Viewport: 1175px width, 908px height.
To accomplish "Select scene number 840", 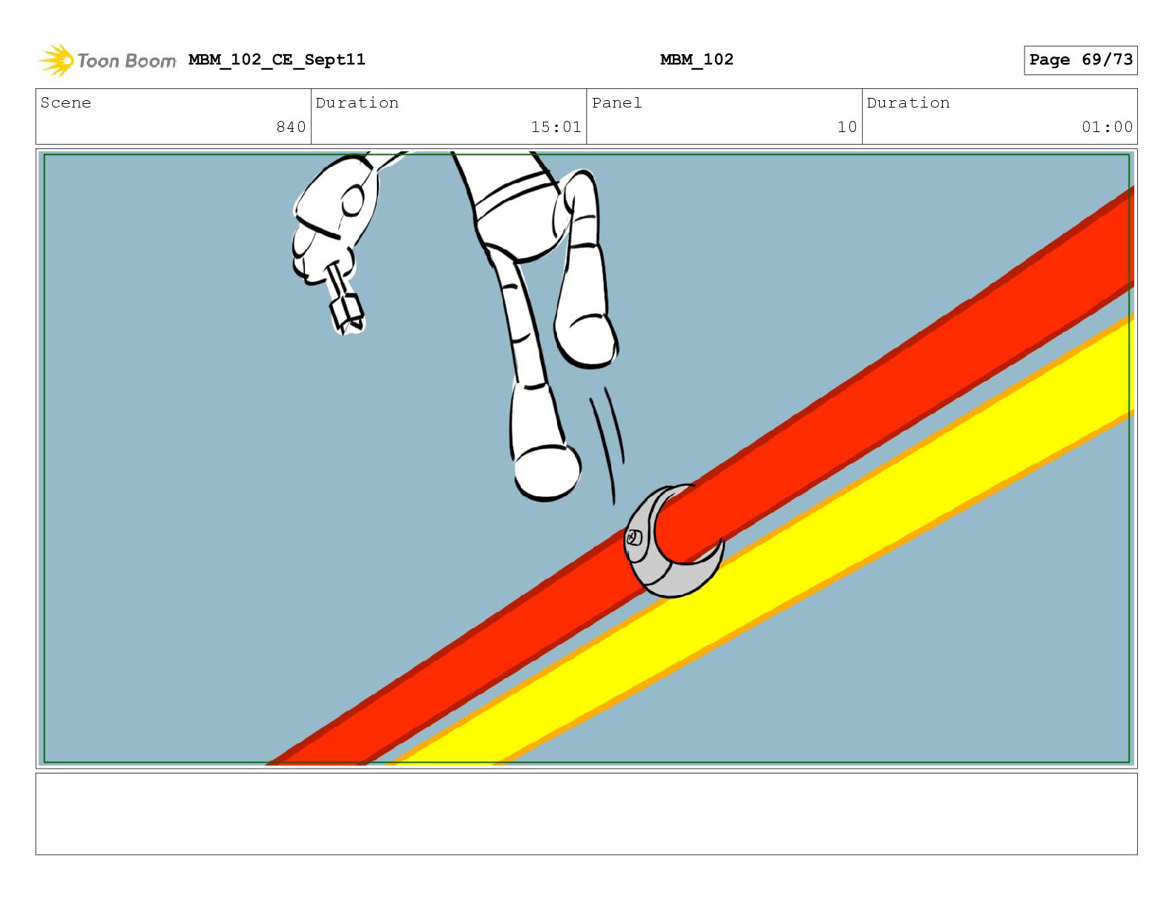I will (291, 127).
